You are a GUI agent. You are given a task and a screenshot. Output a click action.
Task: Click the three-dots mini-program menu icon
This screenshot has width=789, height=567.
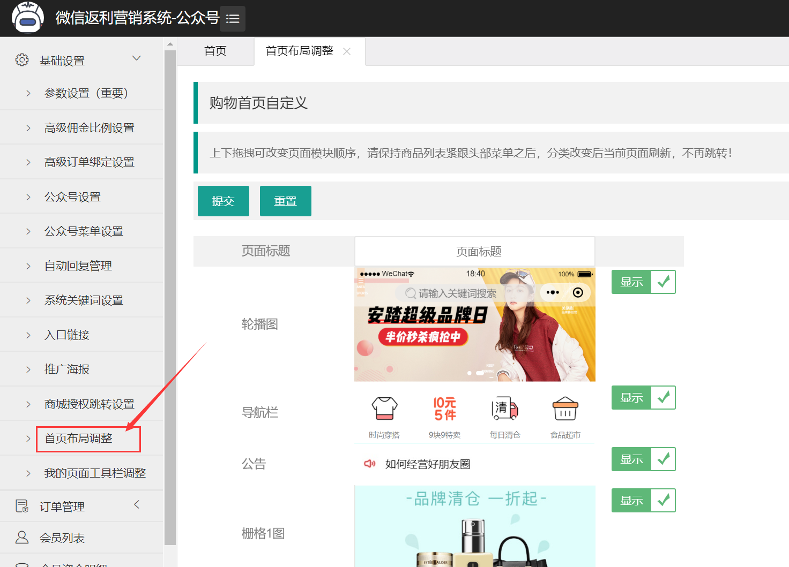(553, 292)
